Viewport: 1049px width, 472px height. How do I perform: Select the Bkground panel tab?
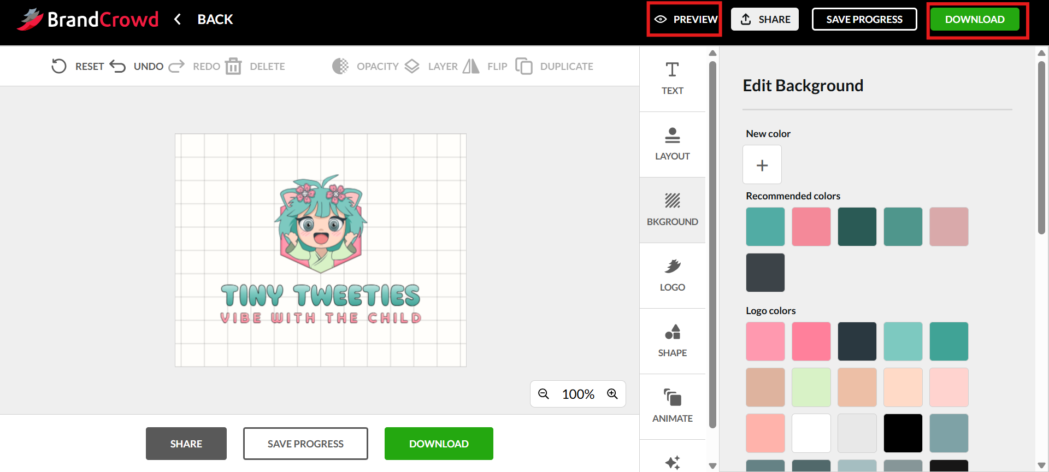(x=673, y=210)
